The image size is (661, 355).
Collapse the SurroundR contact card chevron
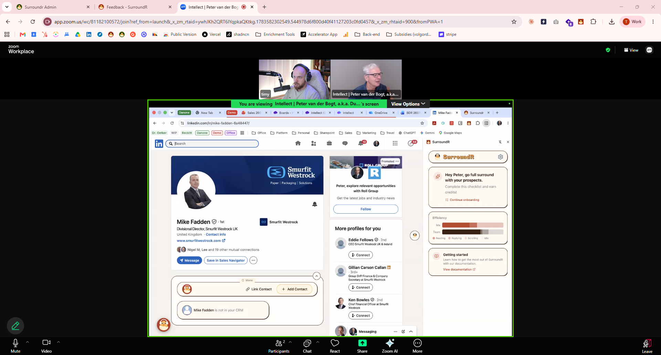click(x=317, y=276)
